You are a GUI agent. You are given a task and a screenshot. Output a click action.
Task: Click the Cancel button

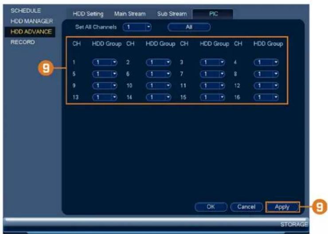246,207
